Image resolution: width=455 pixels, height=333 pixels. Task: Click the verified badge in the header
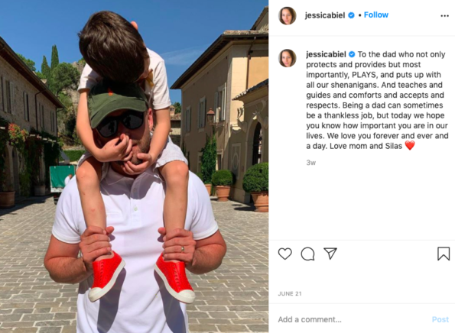coord(351,15)
